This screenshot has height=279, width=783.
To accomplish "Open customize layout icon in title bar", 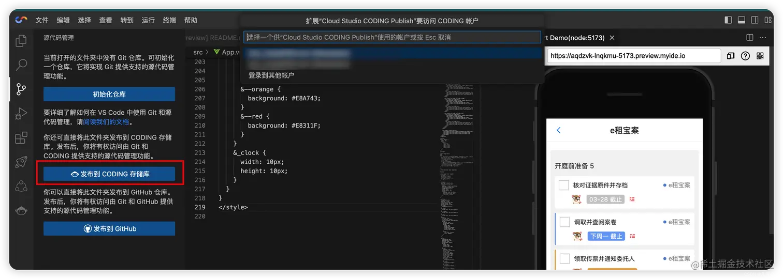I will click(768, 20).
